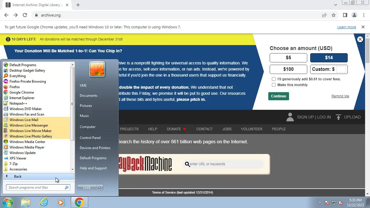Open the HELP item in the Archive navigation
Viewport: 370px width, 208px height.
click(x=153, y=129)
